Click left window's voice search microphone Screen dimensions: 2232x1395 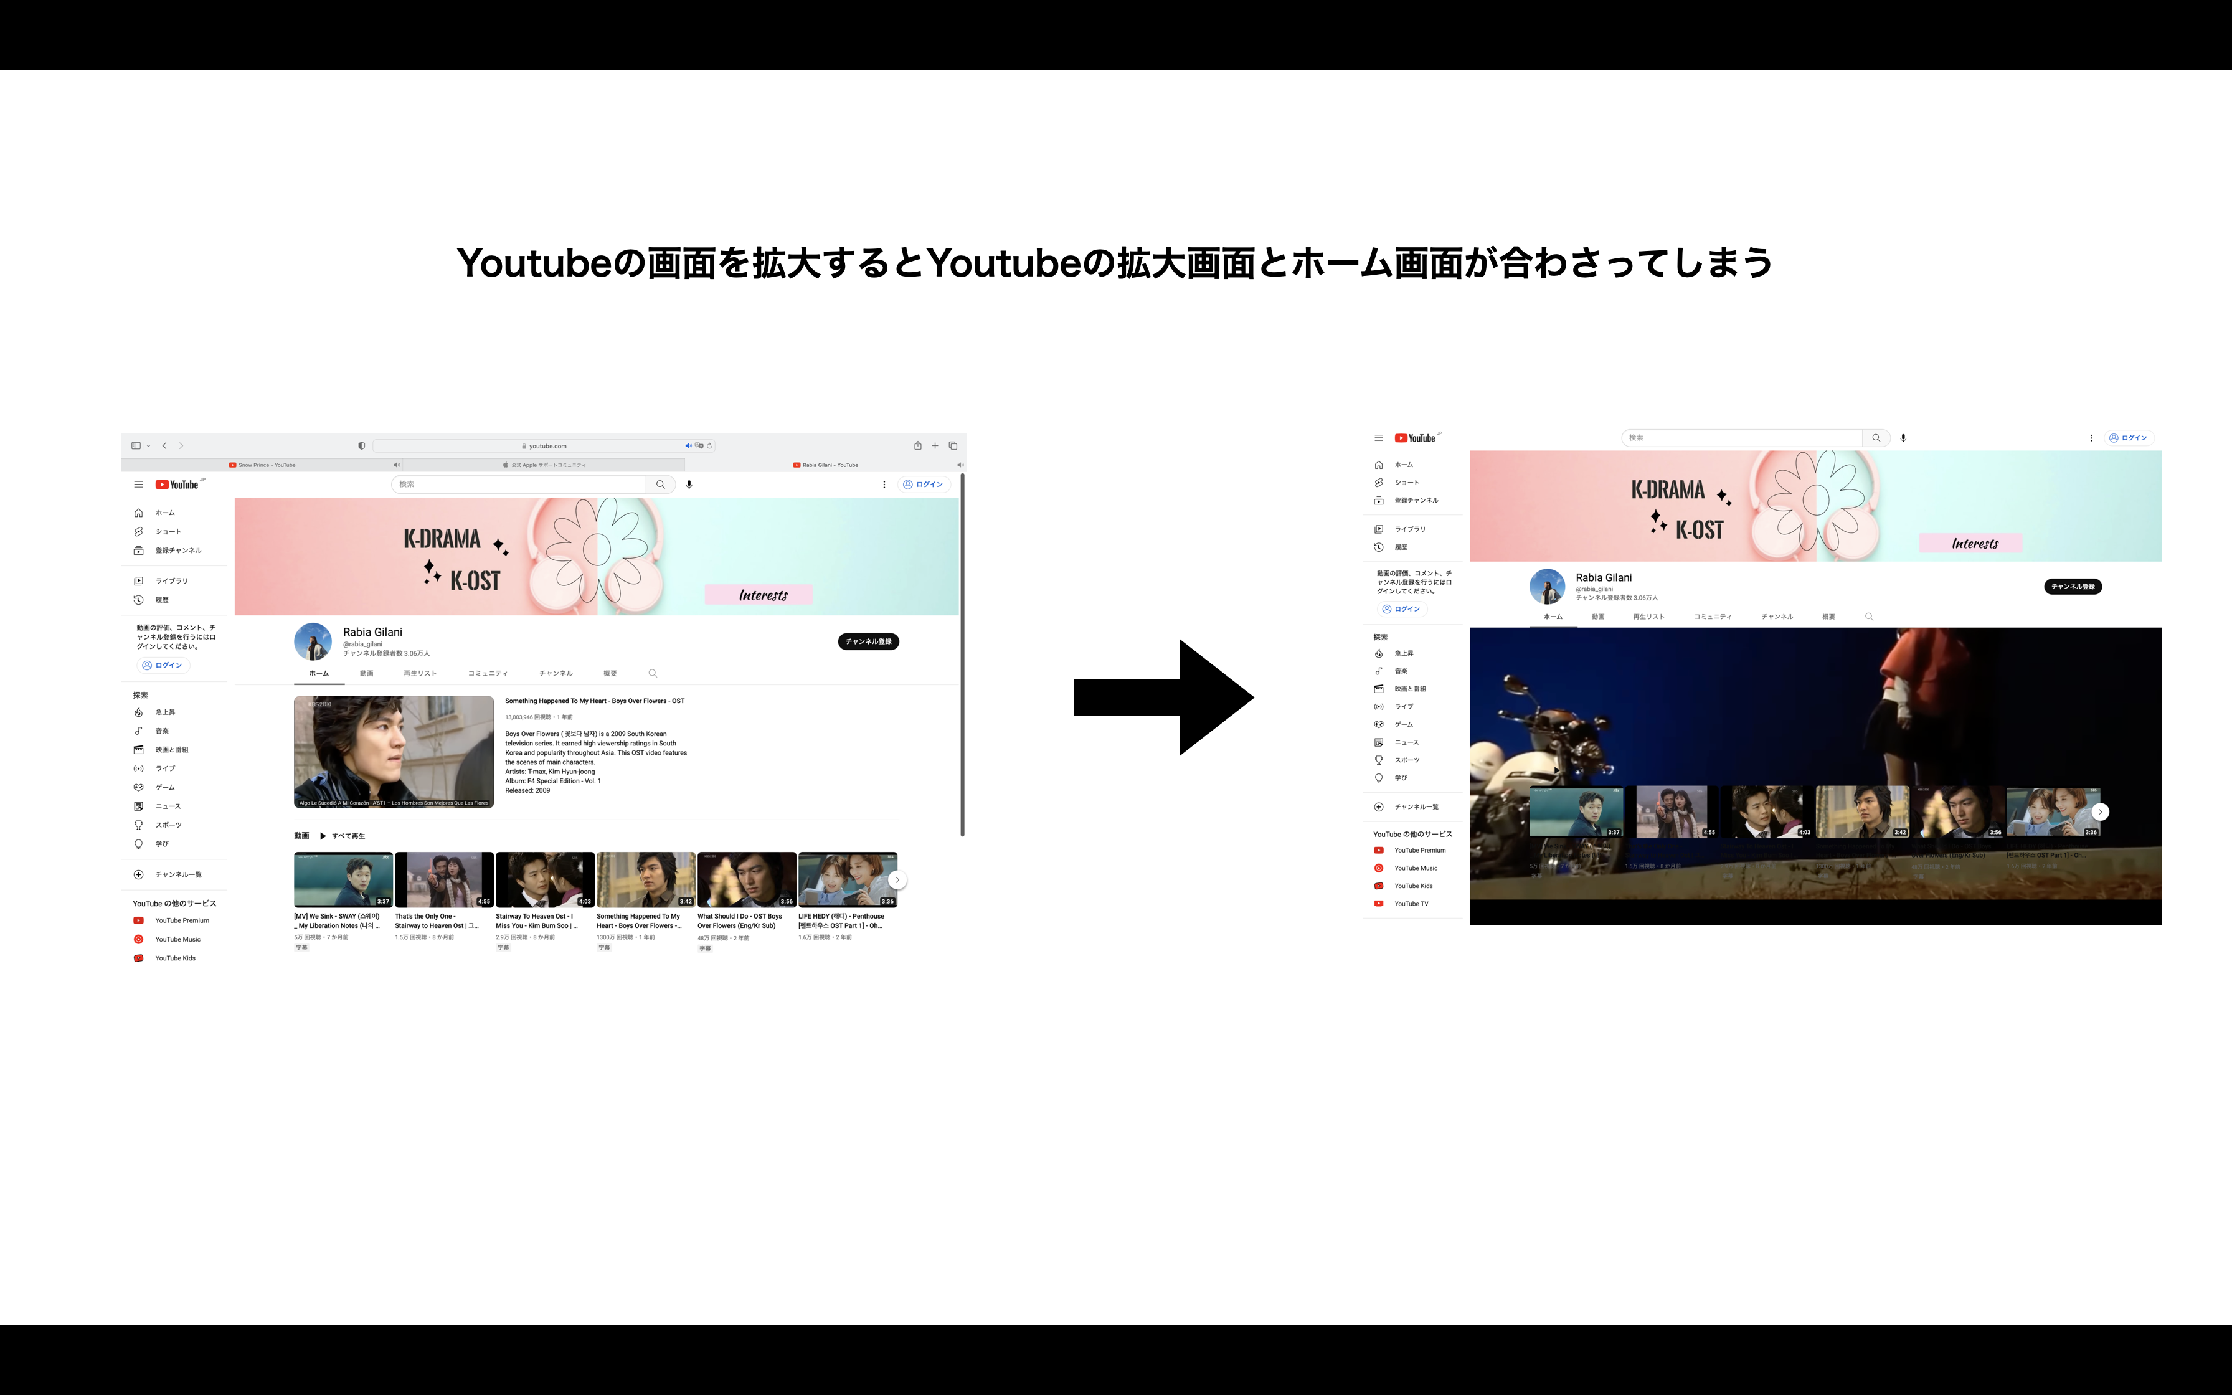(689, 485)
